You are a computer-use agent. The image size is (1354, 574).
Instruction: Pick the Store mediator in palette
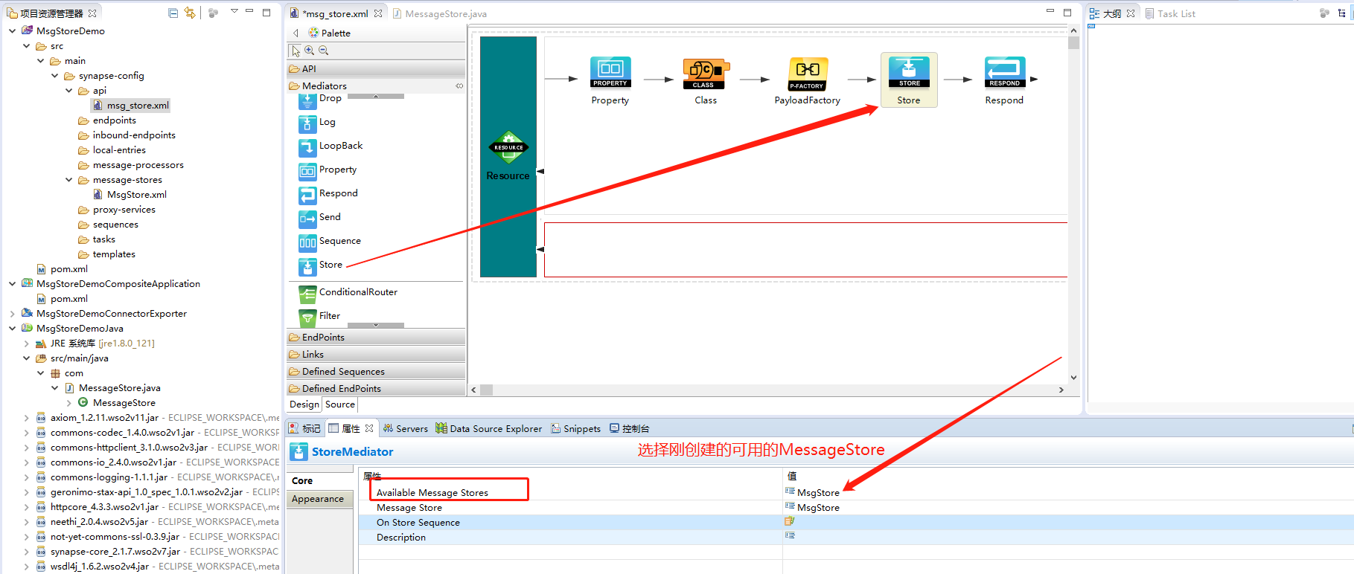point(321,265)
